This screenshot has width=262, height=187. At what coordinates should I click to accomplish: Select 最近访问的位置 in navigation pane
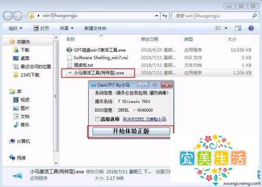coord(36,67)
